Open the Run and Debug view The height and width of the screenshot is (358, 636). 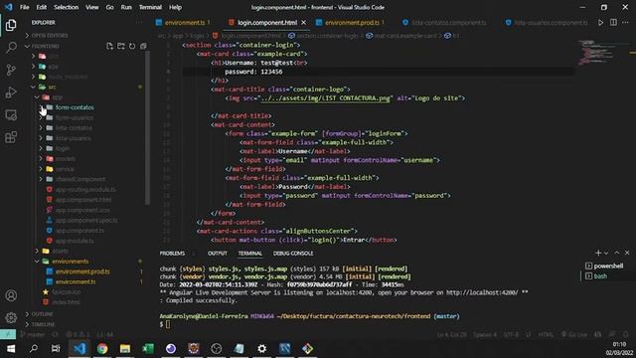pyautogui.click(x=11, y=92)
